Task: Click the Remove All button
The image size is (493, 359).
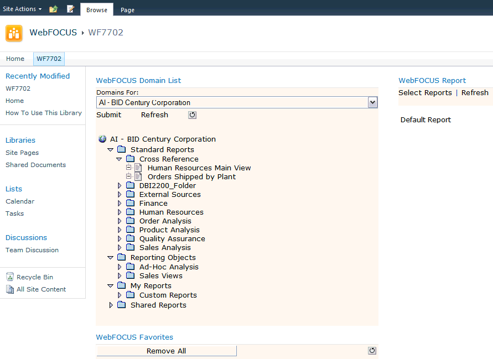Action: (166, 351)
